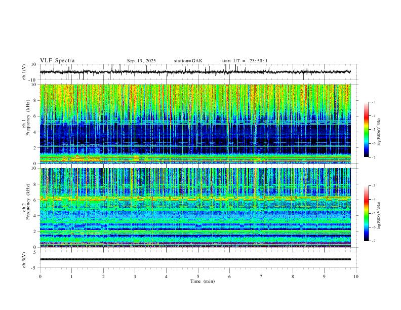This screenshot has height=310, width=401.
Task: Click time axis tick label 7
Action: coord(261,277)
